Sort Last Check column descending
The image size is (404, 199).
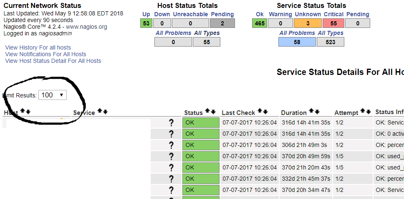(x=265, y=112)
